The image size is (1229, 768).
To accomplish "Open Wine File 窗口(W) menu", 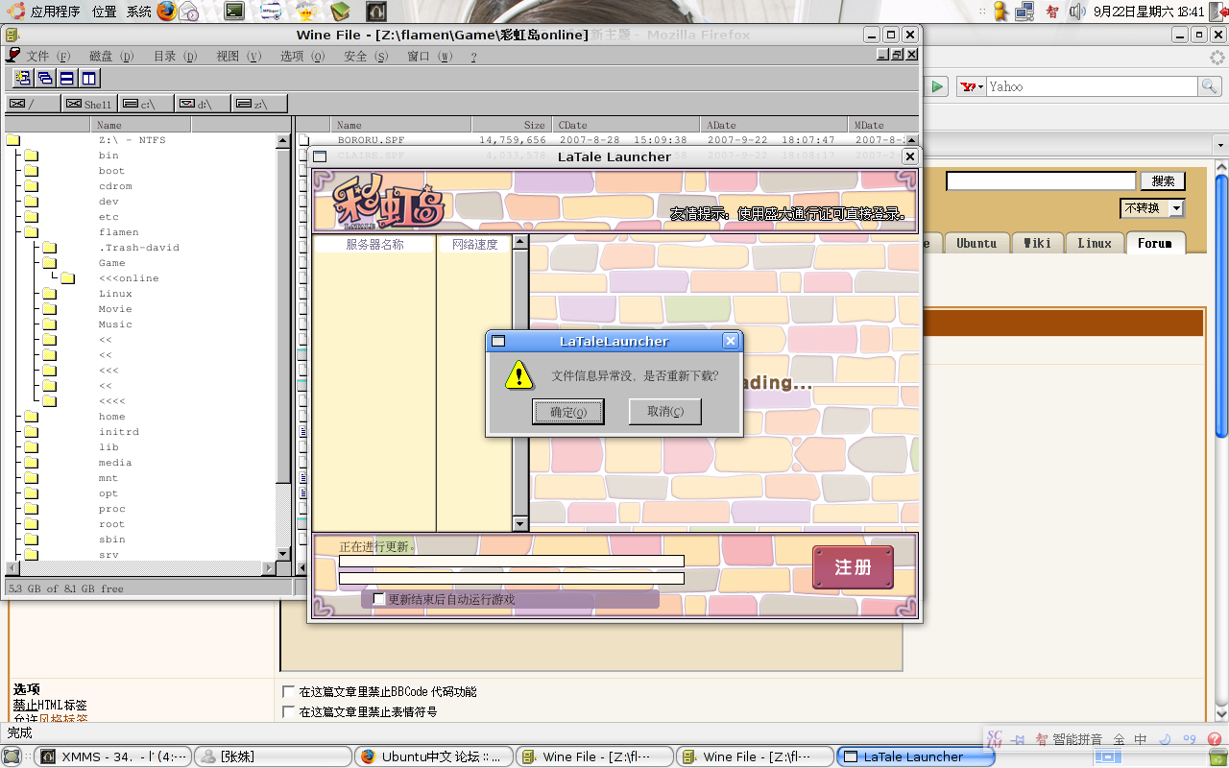I will pyautogui.click(x=430, y=57).
